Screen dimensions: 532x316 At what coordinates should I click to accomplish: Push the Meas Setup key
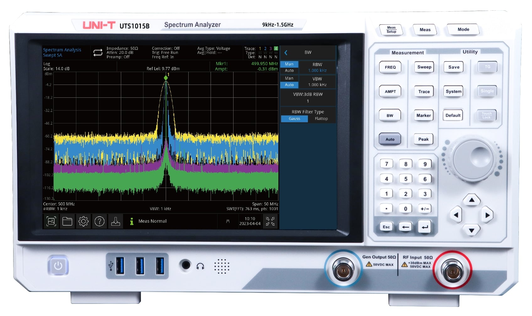[391, 30]
